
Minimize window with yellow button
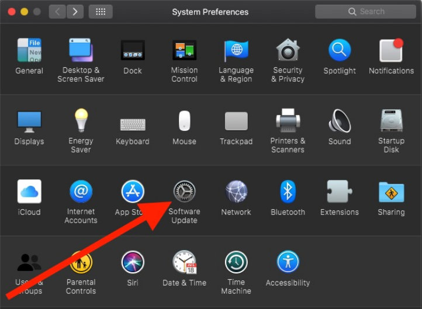click(x=24, y=12)
